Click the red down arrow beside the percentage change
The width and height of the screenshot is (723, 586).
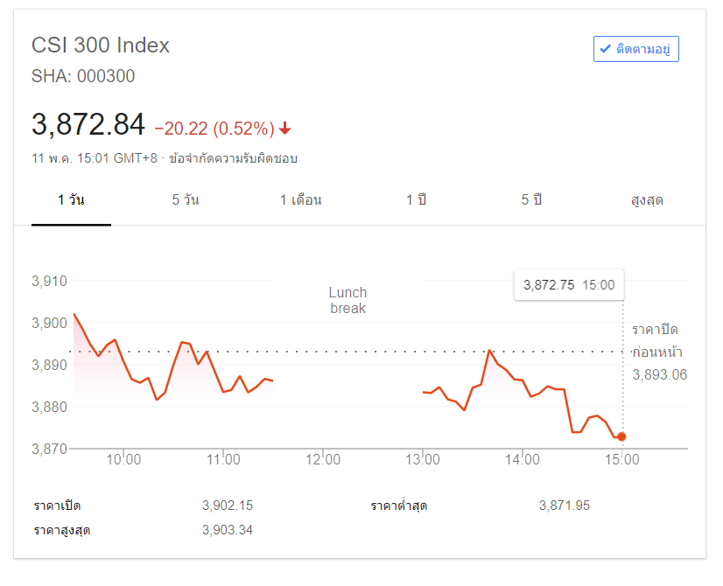point(285,129)
